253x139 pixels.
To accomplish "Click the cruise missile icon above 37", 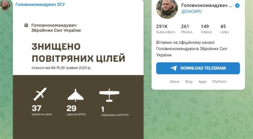I will pyautogui.click(x=40, y=94).
